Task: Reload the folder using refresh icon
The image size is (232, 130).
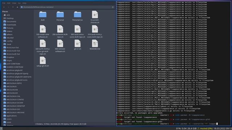Action: 113,7
